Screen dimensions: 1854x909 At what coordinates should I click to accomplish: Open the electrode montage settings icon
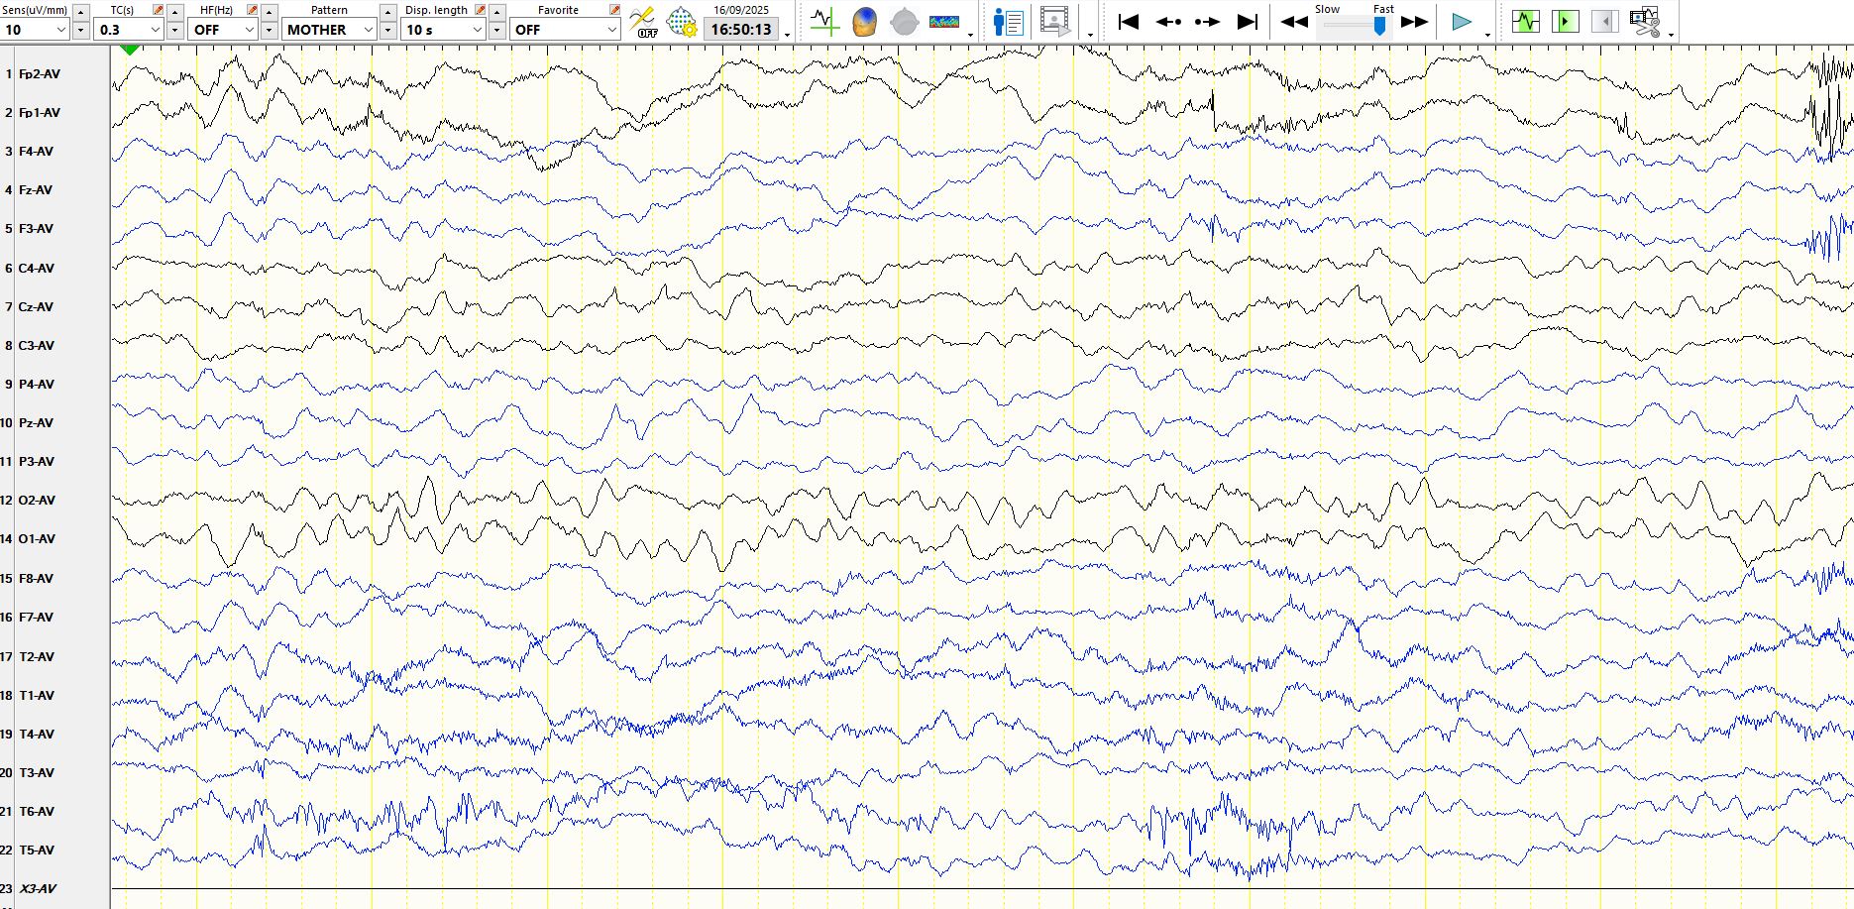click(x=682, y=21)
